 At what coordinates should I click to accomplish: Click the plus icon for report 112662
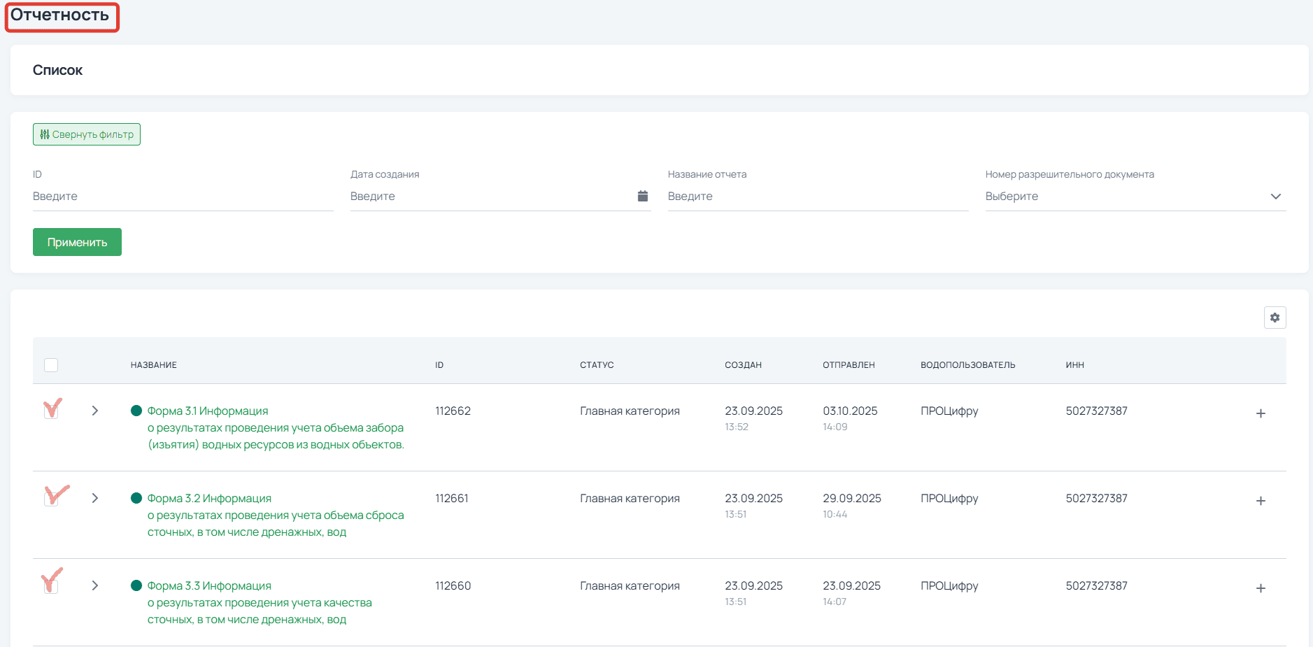(x=1261, y=413)
